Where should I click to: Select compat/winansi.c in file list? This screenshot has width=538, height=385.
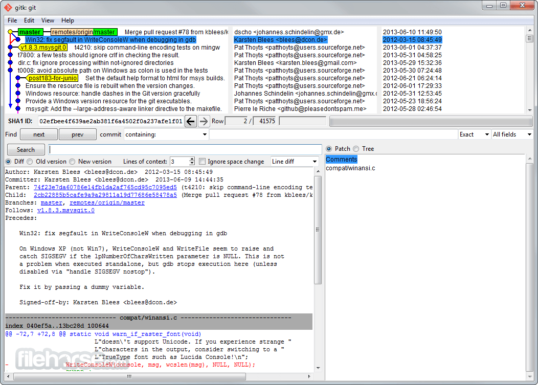click(350, 168)
